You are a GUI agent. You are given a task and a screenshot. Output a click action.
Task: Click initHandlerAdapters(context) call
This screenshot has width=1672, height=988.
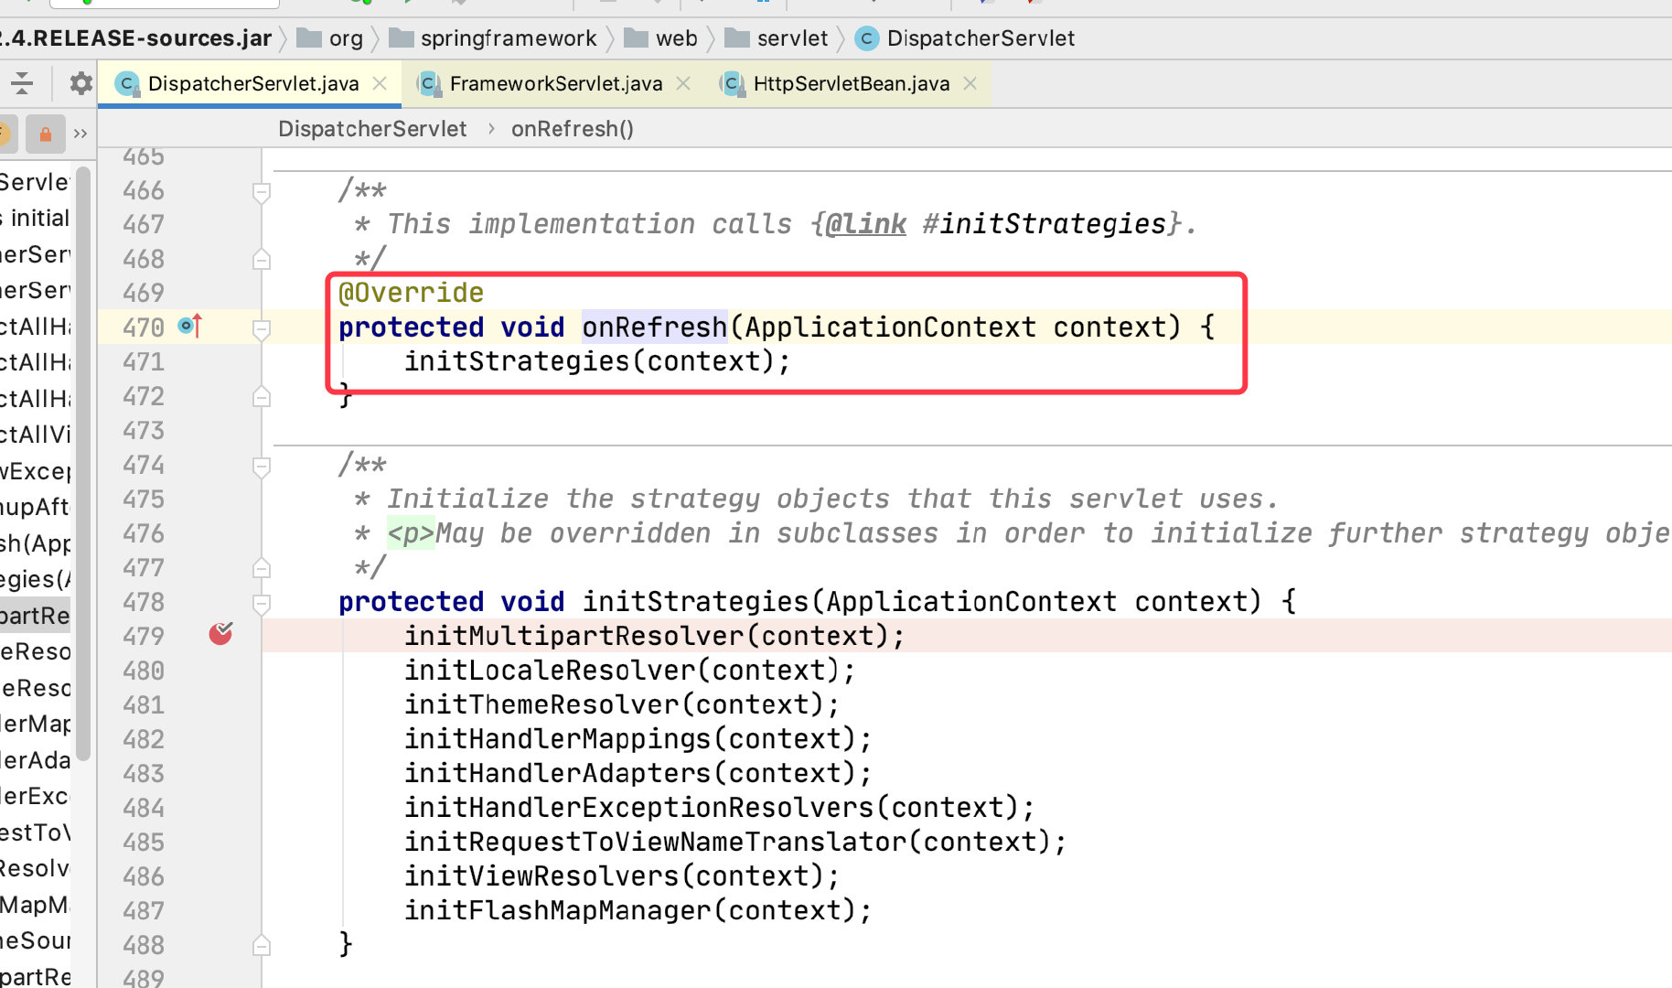point(638,773)
